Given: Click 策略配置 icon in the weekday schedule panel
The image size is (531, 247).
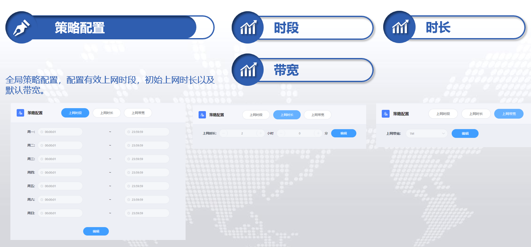Looking at the screenshot, I should coord(20,113).
